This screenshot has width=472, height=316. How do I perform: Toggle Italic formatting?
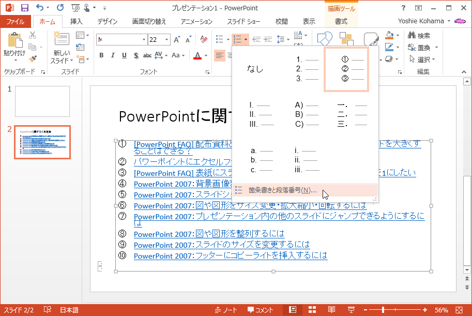click(x=113, y=55)
